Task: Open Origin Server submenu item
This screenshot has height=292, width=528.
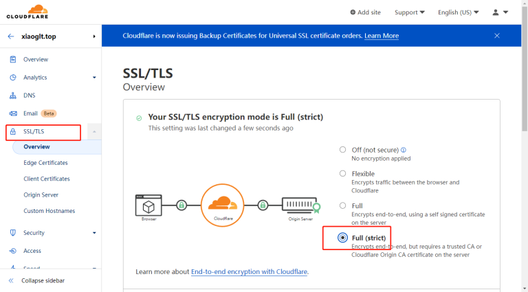Action: [x=41, y=194]
